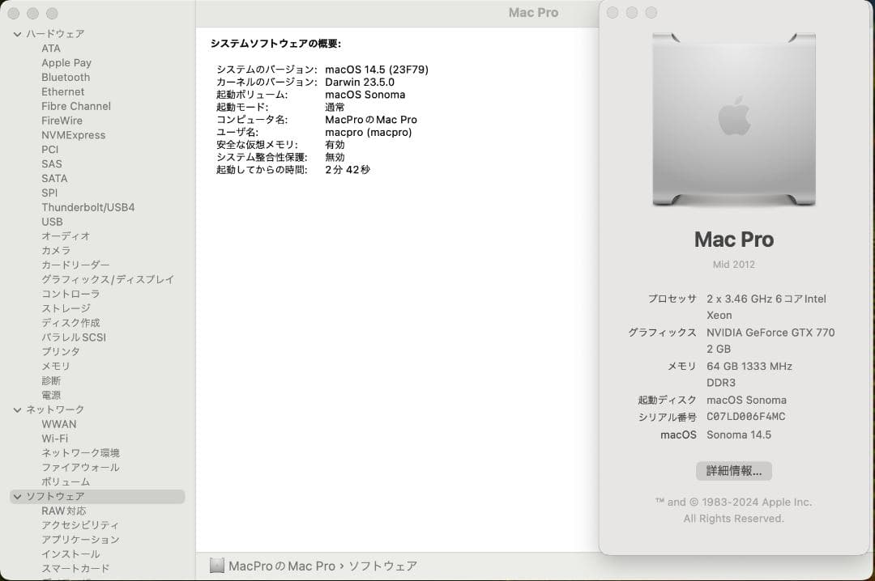Image resolution: width=875 pixels, height=581 pixels.
Task: Select the ソフトウェア category row
Action: coord(97,496)
